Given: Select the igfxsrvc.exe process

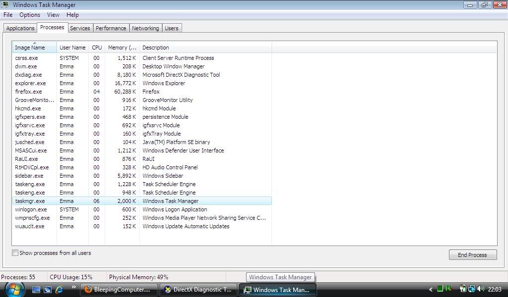Looking at the screenshot, I should click(142, 125).
